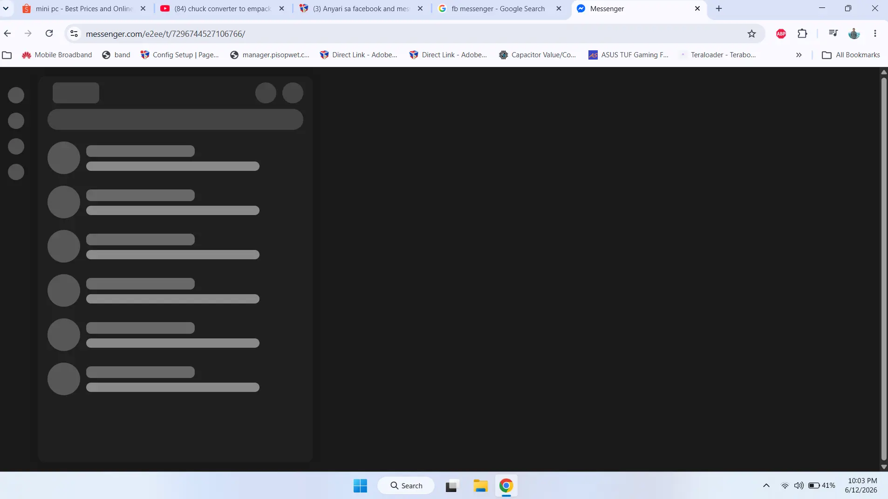The image size is (888, 499).
Task: Open the tab search dropdown arrow
Action: click(x=6, y=8)
